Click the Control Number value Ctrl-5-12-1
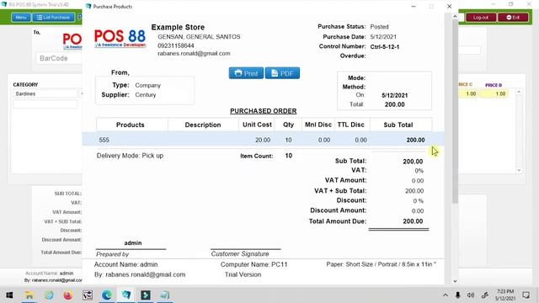Image resolution: width=539 pixels, height=303 pixels. click(385, 47)
